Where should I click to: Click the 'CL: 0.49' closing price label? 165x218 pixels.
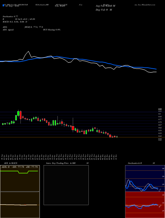click(60, 6)
